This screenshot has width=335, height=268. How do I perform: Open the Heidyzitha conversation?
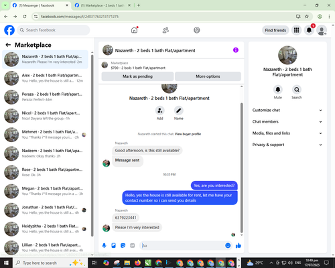pos(45,228)
